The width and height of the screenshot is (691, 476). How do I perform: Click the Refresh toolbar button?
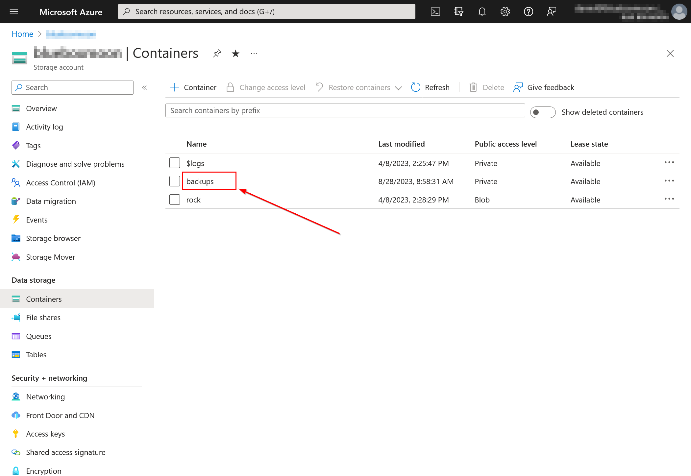[x=430, y=87]
